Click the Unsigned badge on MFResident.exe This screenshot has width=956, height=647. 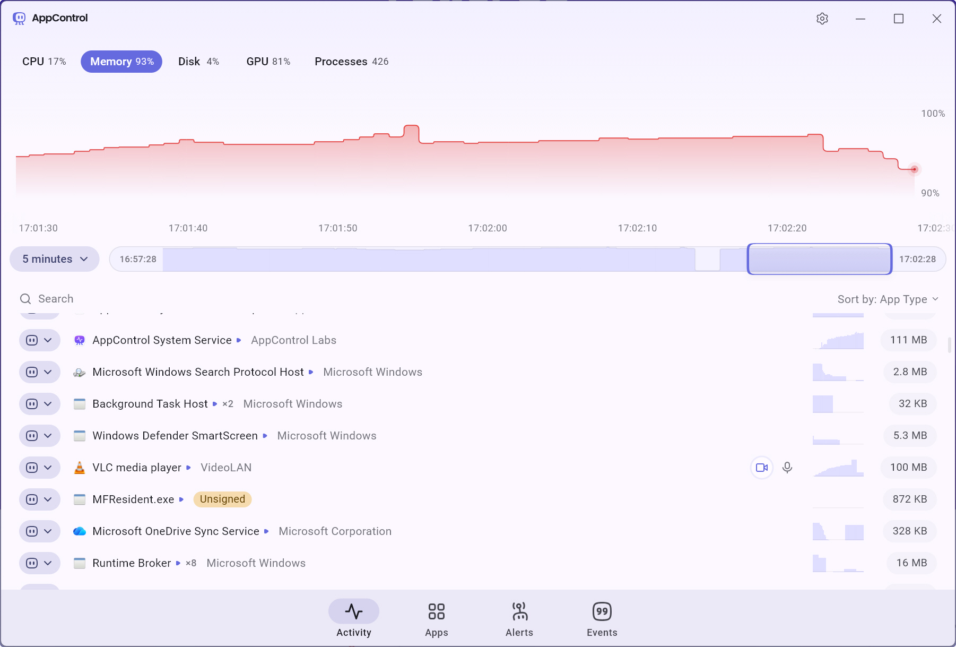point(222,499)
